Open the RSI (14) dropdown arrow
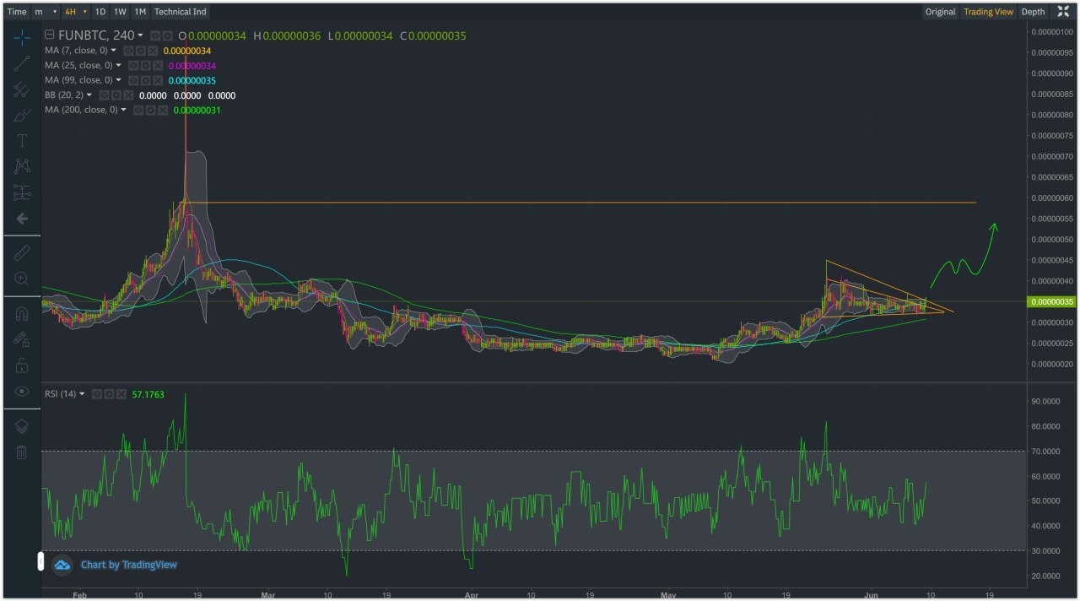This screenshot has height=601, width=1080. pyautogui.click(x=82, y=394)
